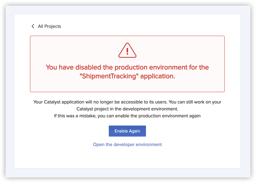Viewport: 256px width, 183px height.
Task: Click the word "disabled" in the alert heading
Action: [x=88, y=67]
